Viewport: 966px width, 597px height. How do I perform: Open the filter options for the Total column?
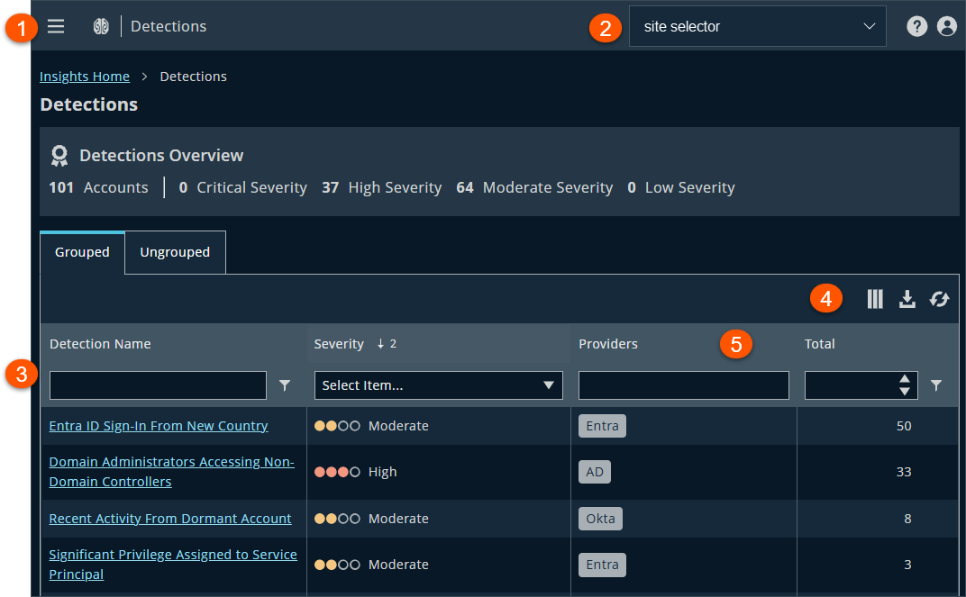(935, 384)
